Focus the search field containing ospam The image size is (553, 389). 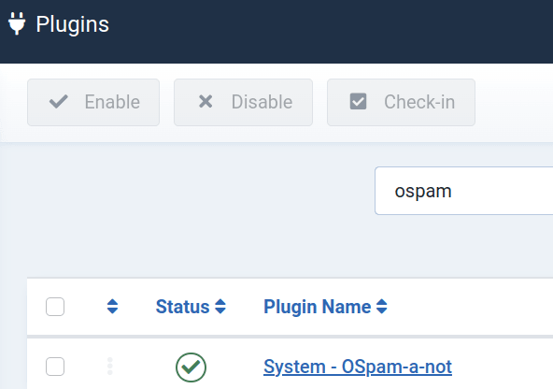coord(463,191)
